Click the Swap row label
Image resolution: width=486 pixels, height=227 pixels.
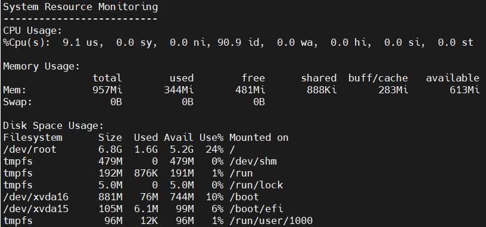(18, 102)
